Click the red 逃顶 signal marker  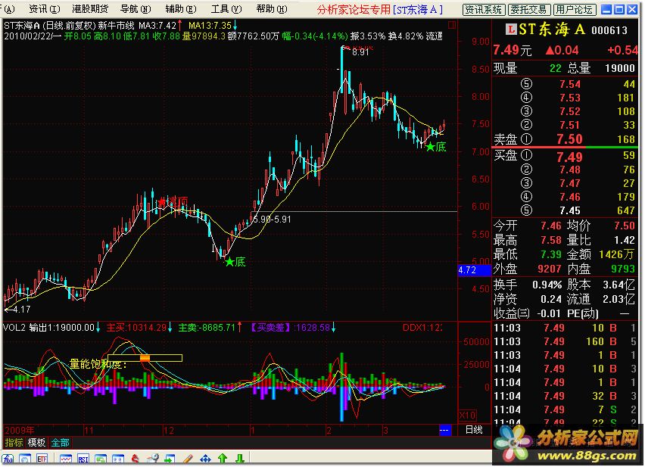[173, 201]
